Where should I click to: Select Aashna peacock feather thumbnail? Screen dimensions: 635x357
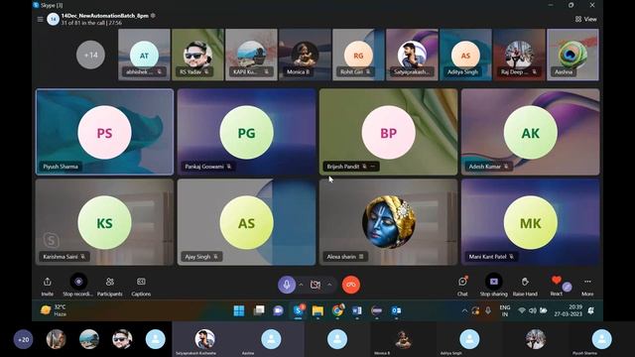pyautogui.click(x=572, y=55)
